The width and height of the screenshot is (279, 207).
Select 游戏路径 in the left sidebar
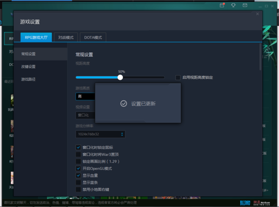(x=28, y=79)
